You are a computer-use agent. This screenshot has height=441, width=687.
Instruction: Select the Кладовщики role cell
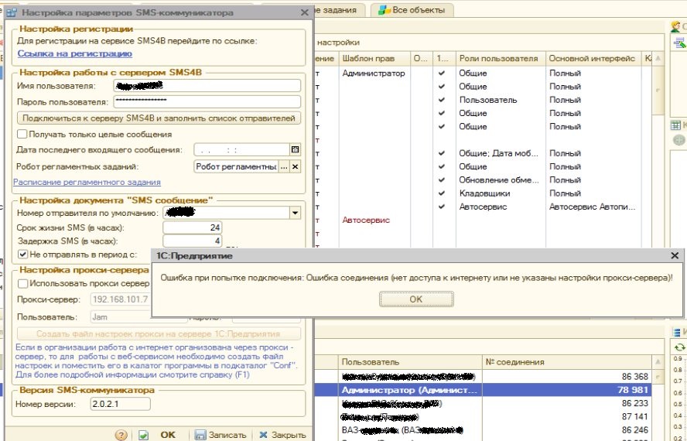[501, 193]
